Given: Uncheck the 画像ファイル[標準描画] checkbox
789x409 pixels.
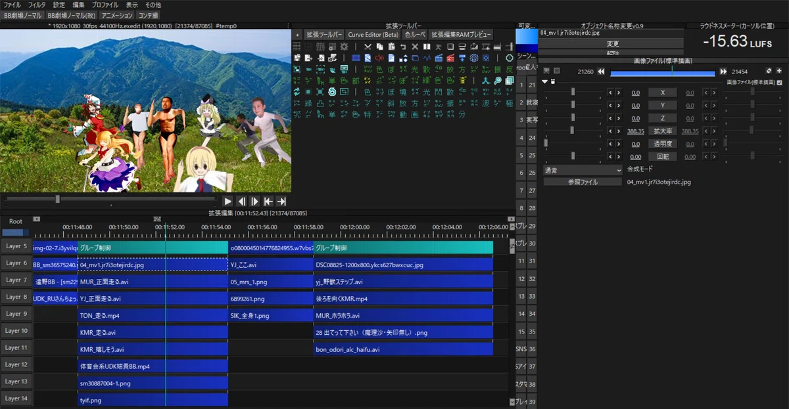Looking at the screenshot, I should point(780,82).
